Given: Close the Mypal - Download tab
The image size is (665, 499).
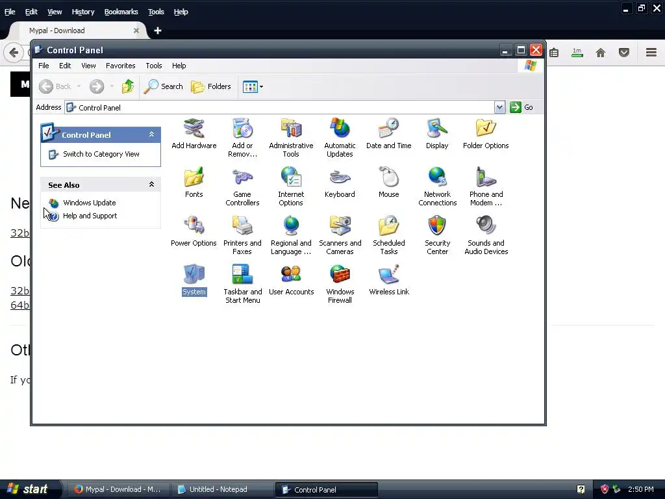Looking at the screenshot, I should point(136,31).
